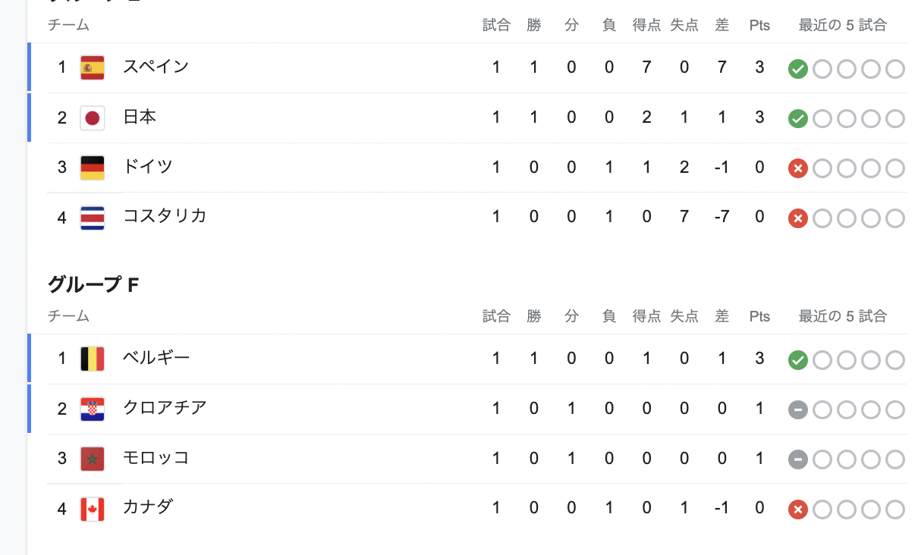Select the モロッコ team name
Viewport: 918px width, 555px height.
(156, 458)
